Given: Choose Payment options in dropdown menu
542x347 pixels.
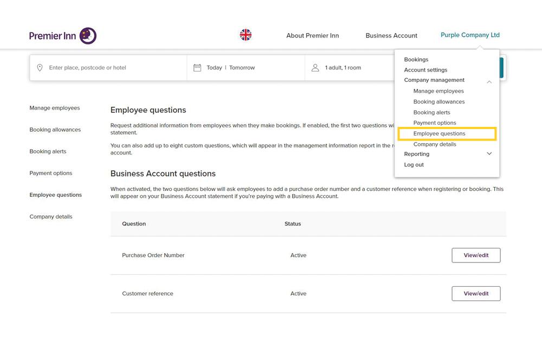Looking at the screenshot, I should (435, 123).
